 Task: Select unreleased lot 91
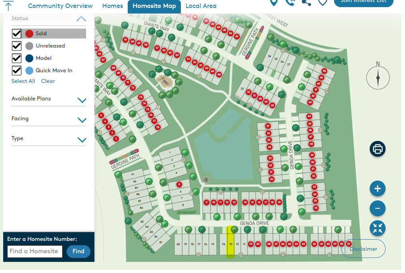click(x=133, y=174)
